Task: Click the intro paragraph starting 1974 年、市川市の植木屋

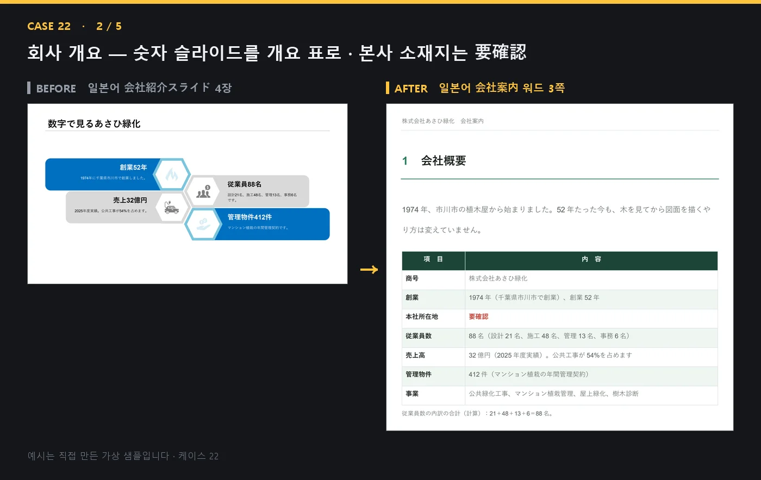Action: click(x=556, y=220)
